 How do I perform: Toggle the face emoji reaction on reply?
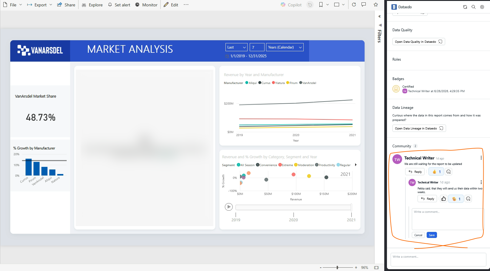456,199
